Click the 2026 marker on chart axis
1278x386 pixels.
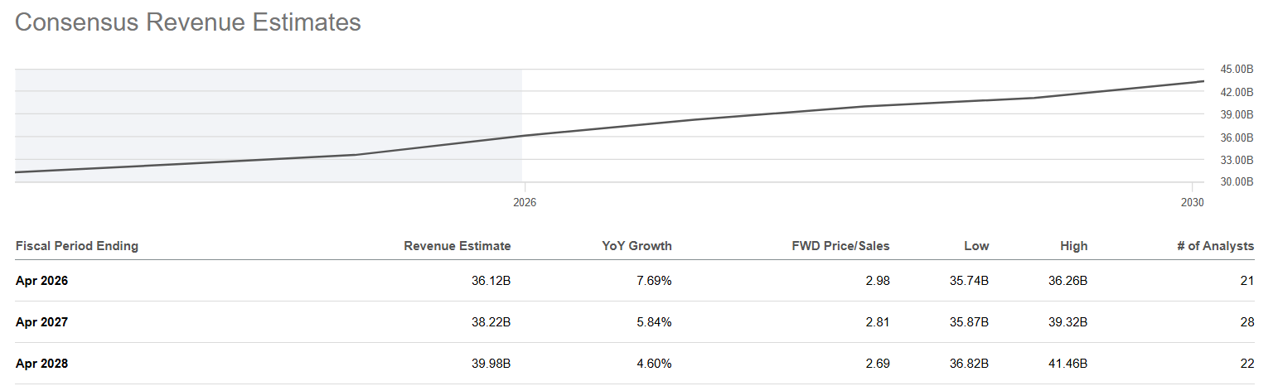pos(525,202)
